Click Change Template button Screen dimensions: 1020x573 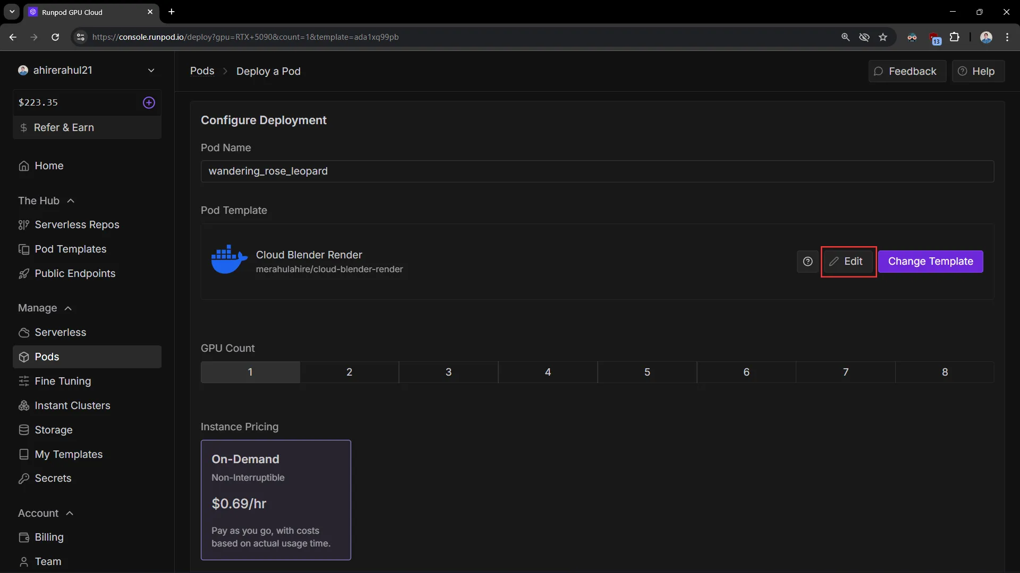[x=930, y=262]
